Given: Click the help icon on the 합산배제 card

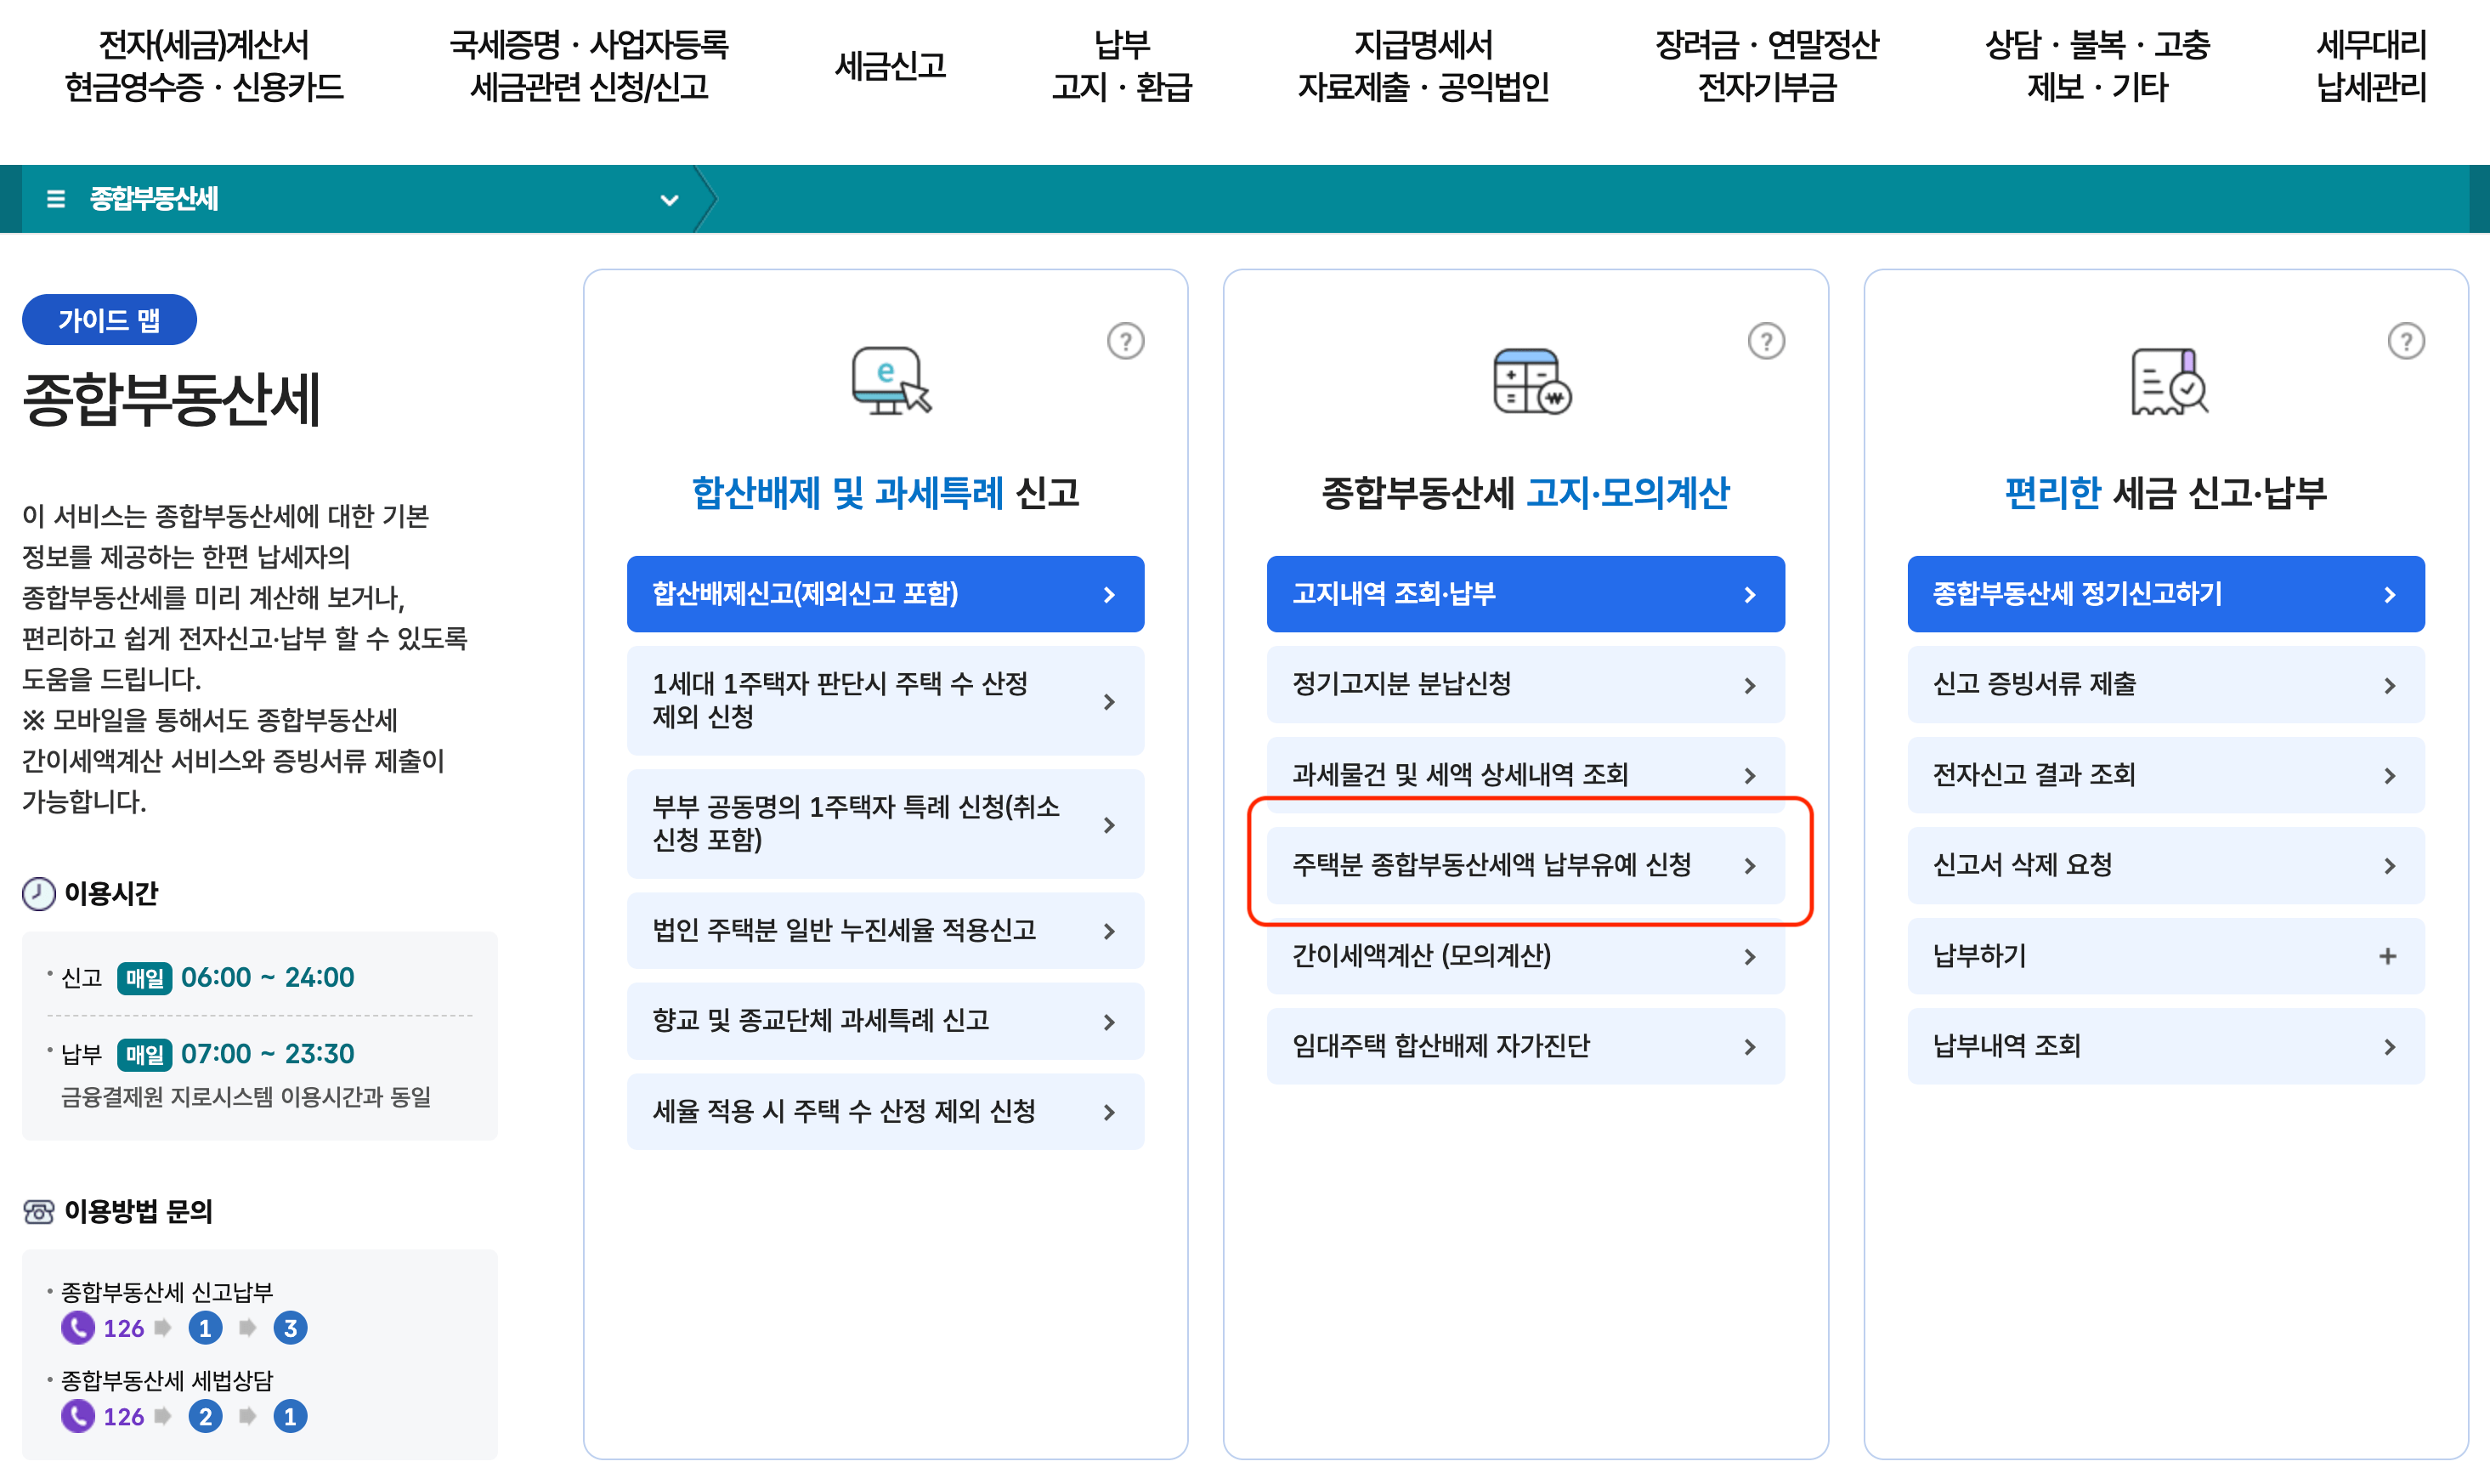Looking at the screenshot, I should tap(1128, 341).
